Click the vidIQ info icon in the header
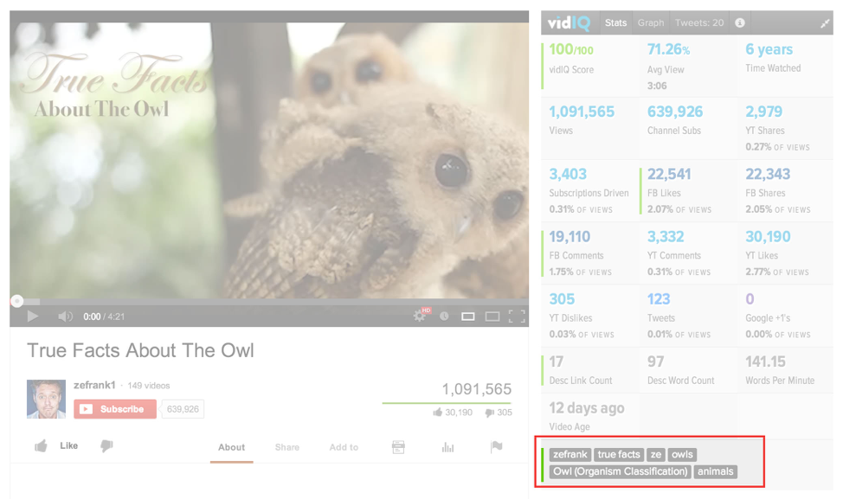The width and height of the screenshot is (843, 499). pos(740,22)
